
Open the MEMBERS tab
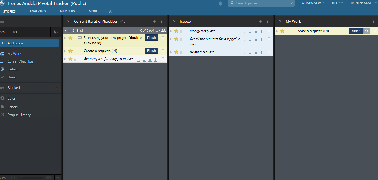pos(67,11)
